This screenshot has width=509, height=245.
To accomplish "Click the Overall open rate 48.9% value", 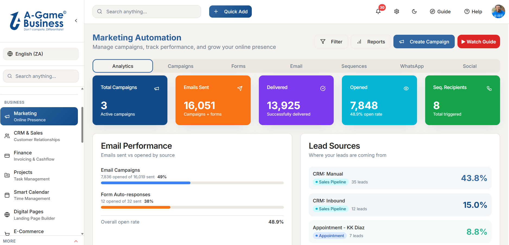I will click(276, 222).
